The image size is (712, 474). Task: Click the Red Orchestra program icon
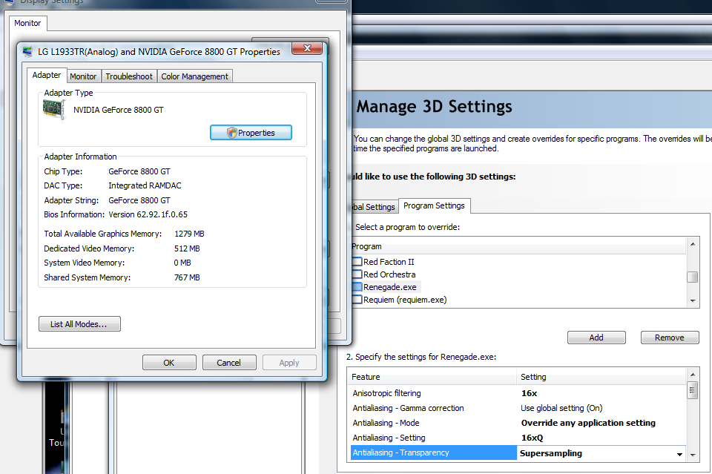click(357, 274)
